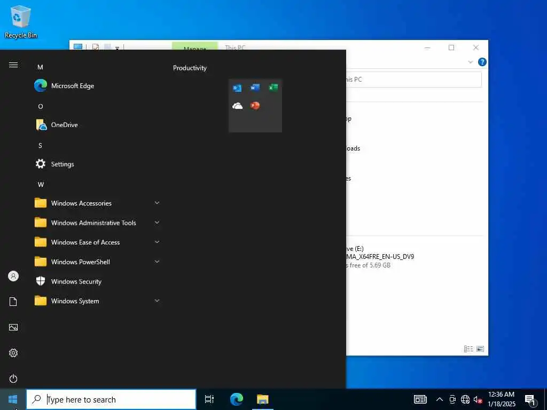Launch OneDrive from the app list

[x=97, y=125]
